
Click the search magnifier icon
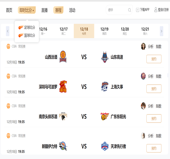[x=129, y=10]
